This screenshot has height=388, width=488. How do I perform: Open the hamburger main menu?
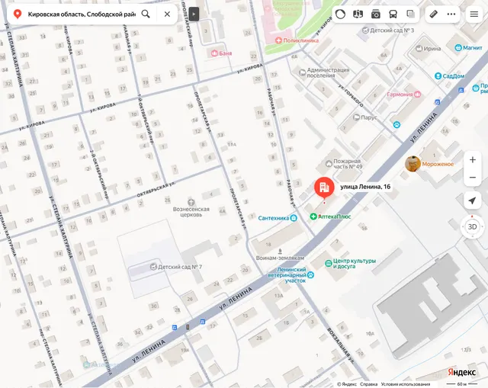click(x=474, y=14)
